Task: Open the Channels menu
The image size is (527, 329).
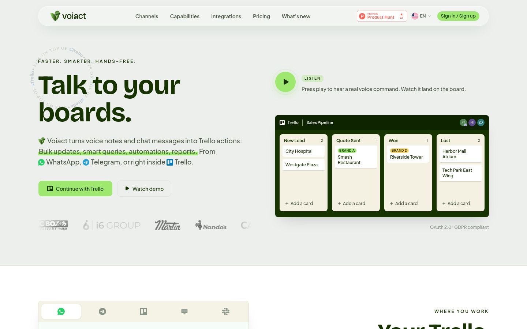Action: 147,16
